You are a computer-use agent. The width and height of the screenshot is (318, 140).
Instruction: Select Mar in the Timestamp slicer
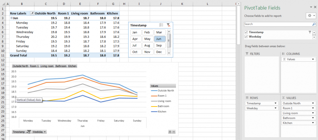point(160,32)
